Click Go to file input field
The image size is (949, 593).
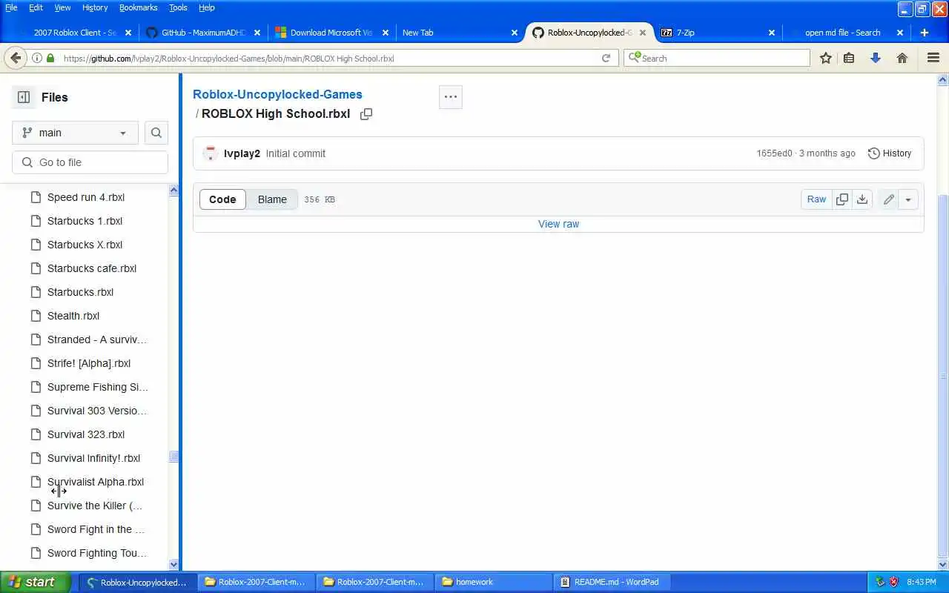click(90, 162)
